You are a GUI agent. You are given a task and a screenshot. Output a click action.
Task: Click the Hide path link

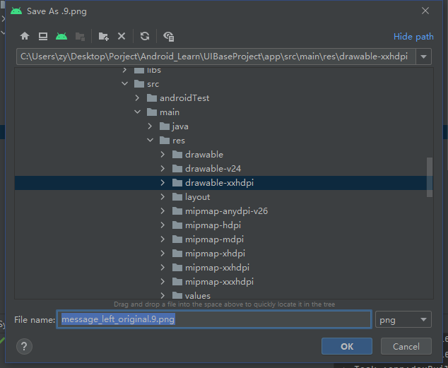[413, 37]
